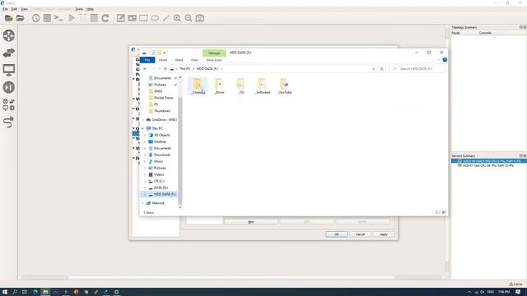Image resolution: width=527 pixels, height=296 pixels.
Task: Open the Windows Start menu
Action: (5, 292)
